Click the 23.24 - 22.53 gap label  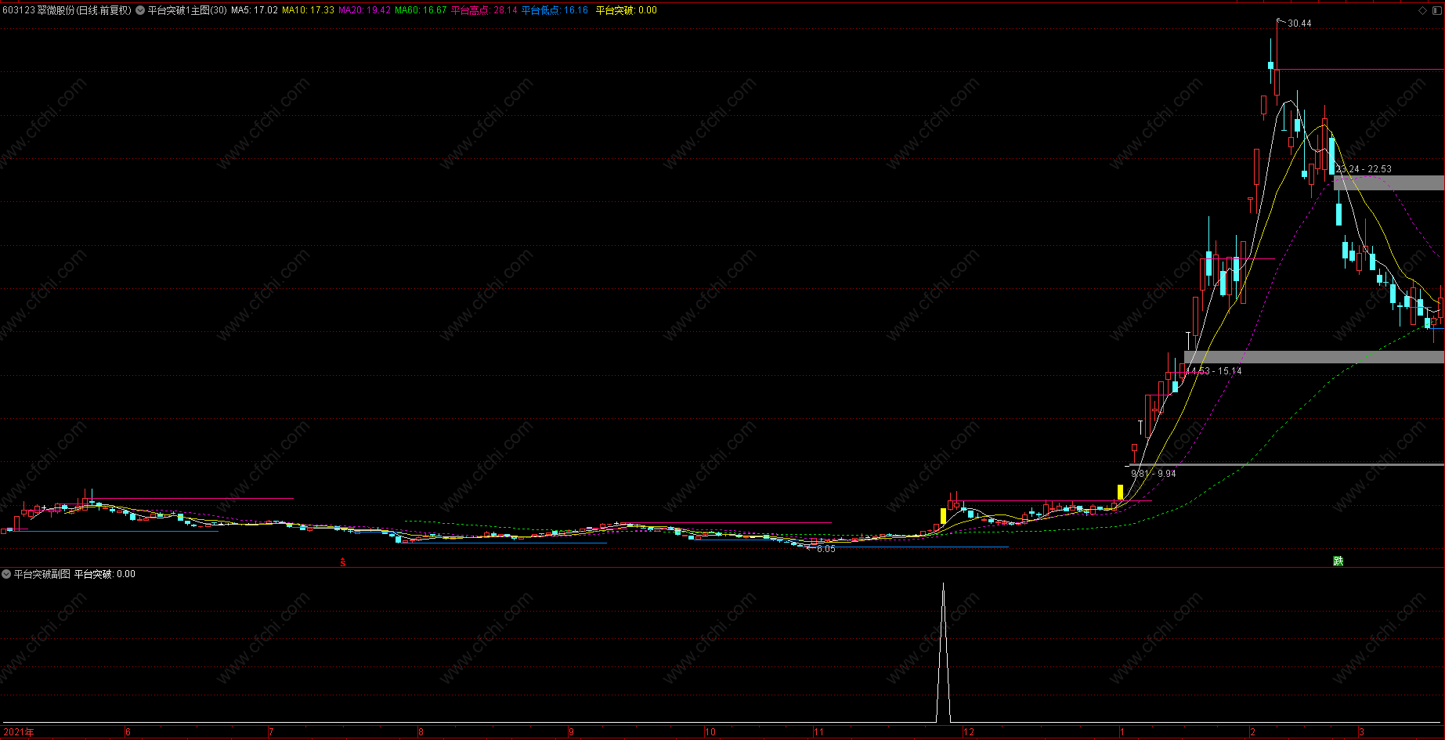pyautogui.click(x=1364, y=169)
